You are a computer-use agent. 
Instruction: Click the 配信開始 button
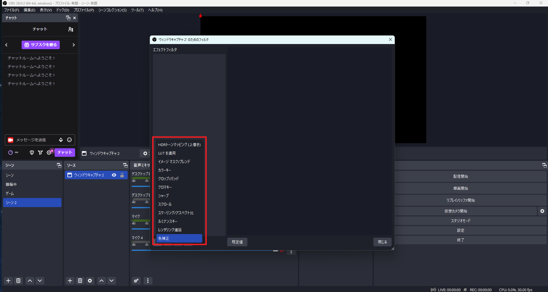coord(460,176)
